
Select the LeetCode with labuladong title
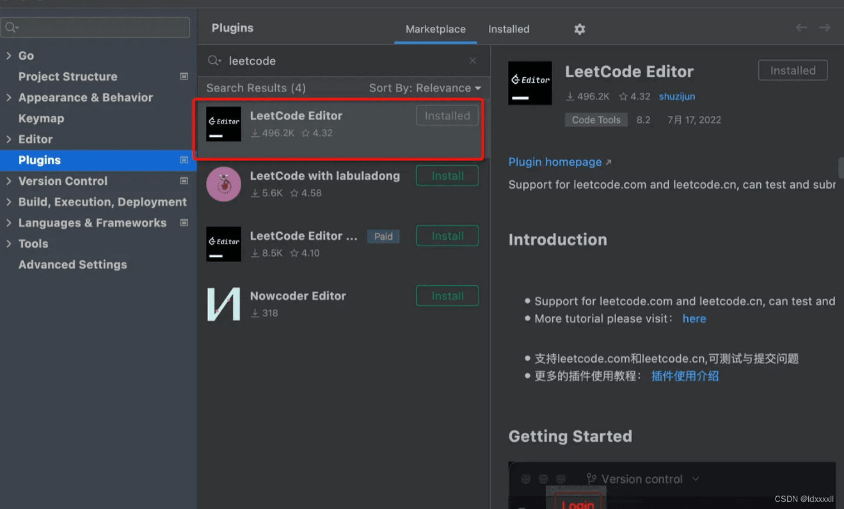pyautogui.click(x=325, y=176)
